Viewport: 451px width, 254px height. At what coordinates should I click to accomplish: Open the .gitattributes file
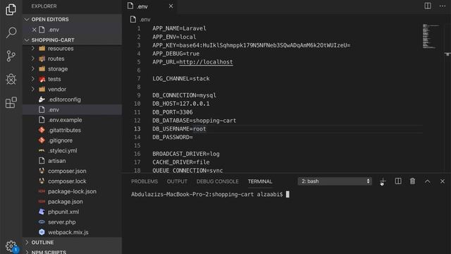(x=72, y=130)
